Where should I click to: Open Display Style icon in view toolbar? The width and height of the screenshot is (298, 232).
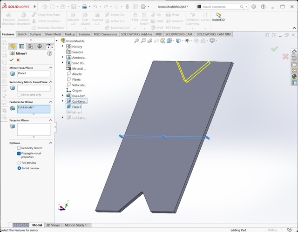tap(178, 40)
